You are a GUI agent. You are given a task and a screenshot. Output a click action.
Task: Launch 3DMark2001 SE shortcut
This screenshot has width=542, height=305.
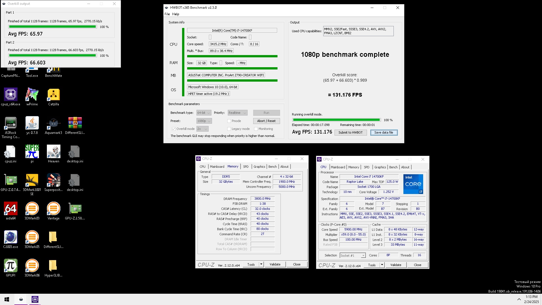click(x=32, y=184)
